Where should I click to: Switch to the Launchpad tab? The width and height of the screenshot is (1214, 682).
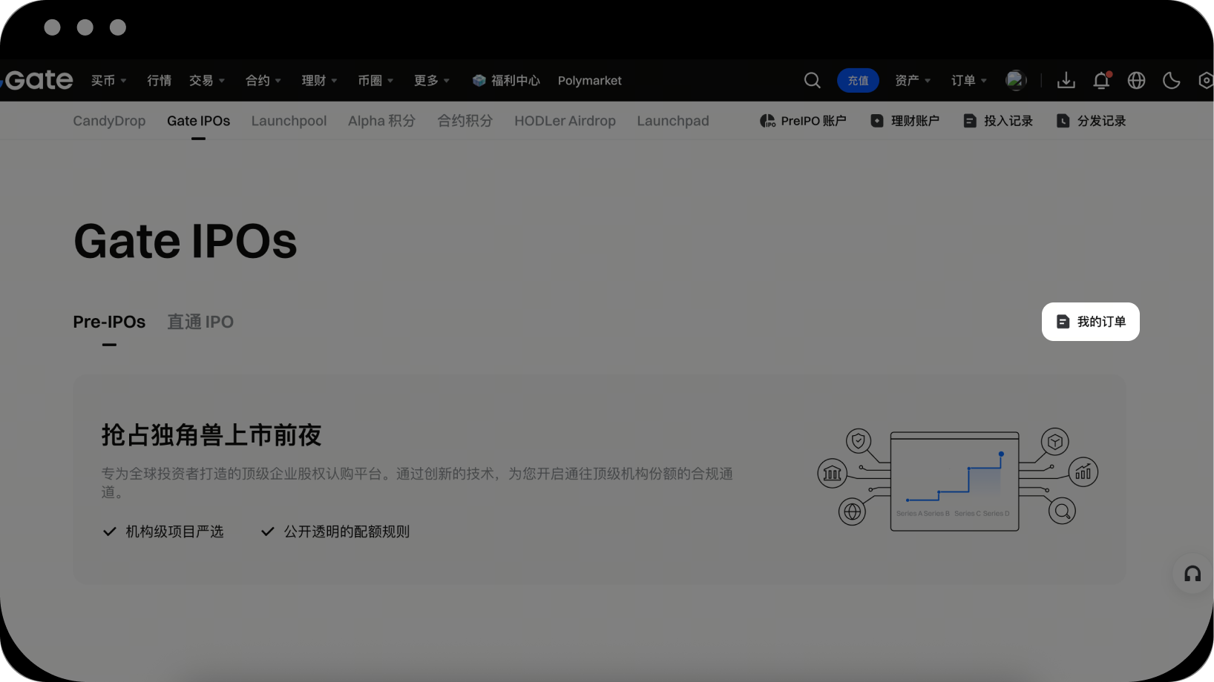point(673,121)
